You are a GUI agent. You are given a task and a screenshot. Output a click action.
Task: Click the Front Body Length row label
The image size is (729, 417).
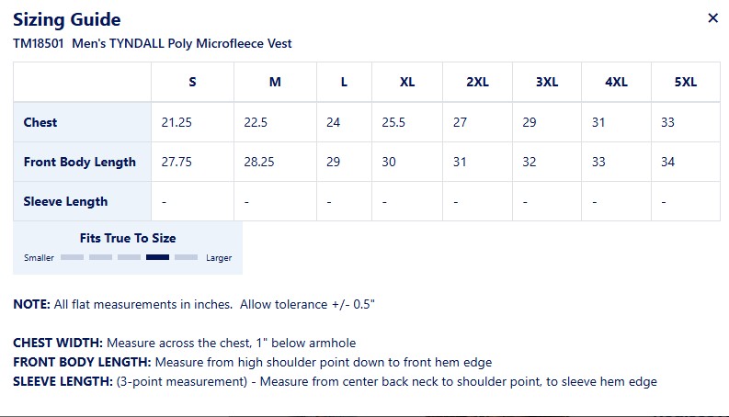[x=80, y=162]
